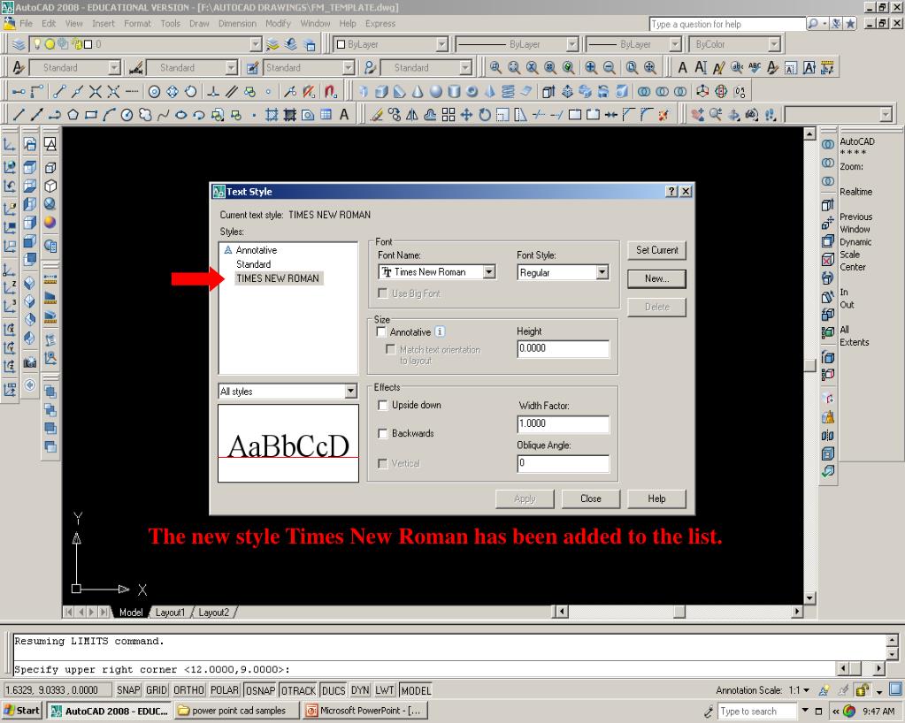905x723 pixels.
Task: Select the Rectangle draw tool
Action: point(90,115)
